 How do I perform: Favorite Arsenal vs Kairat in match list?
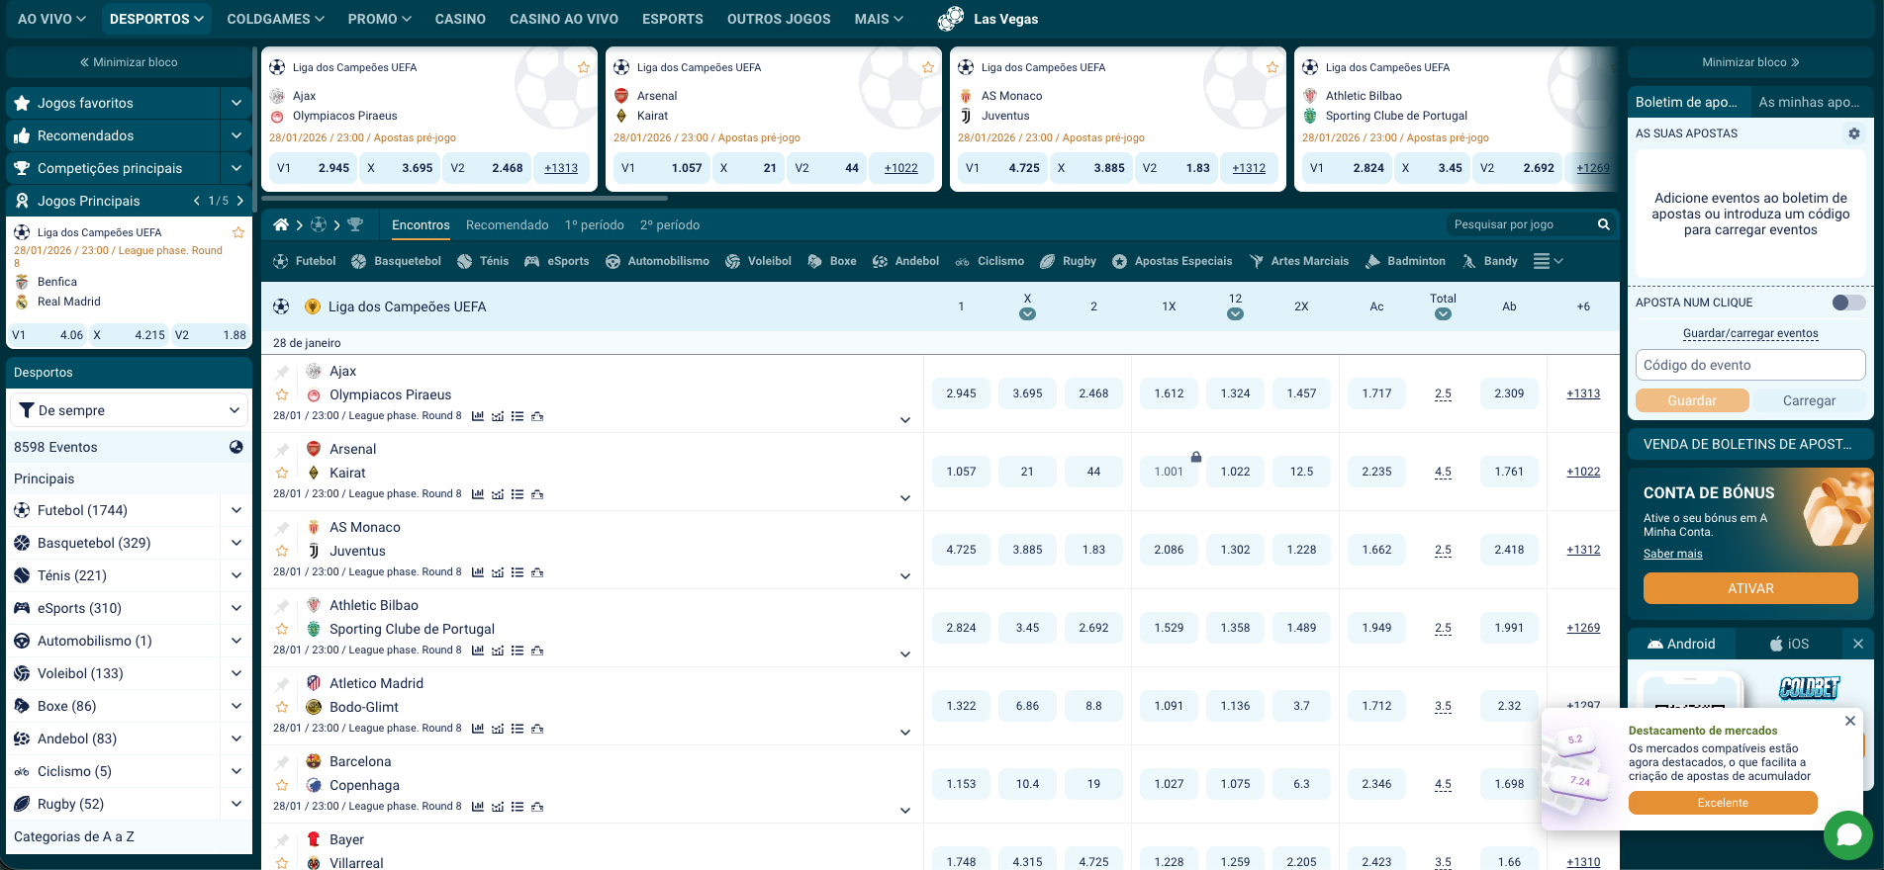point(282,473)
